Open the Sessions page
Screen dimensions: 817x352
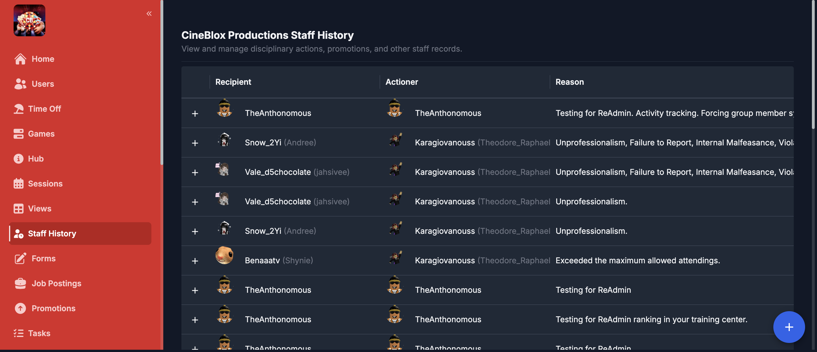point(45,184)
